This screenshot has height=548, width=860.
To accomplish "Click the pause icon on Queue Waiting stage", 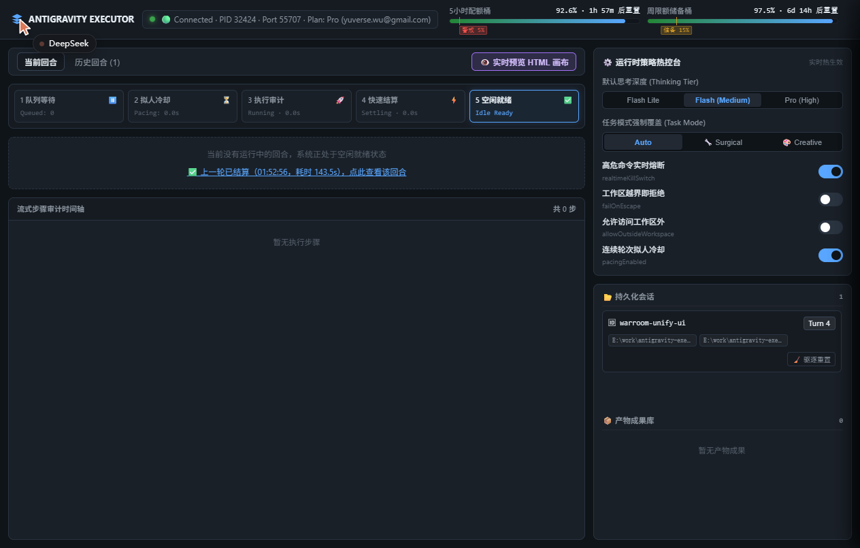I will point(113,100).
